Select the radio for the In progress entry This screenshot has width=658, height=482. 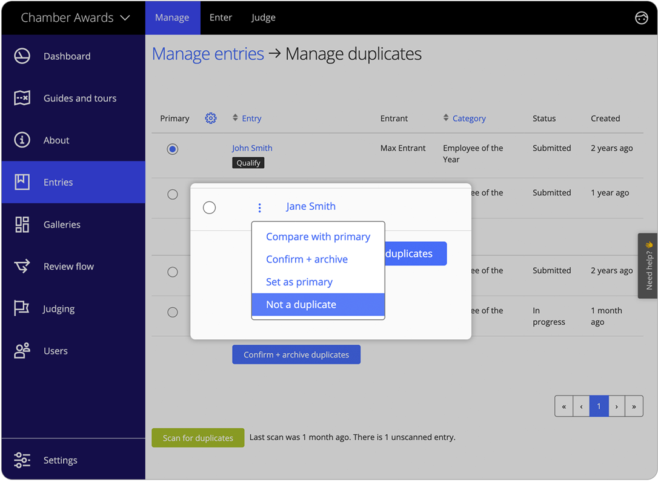(172, 312)
